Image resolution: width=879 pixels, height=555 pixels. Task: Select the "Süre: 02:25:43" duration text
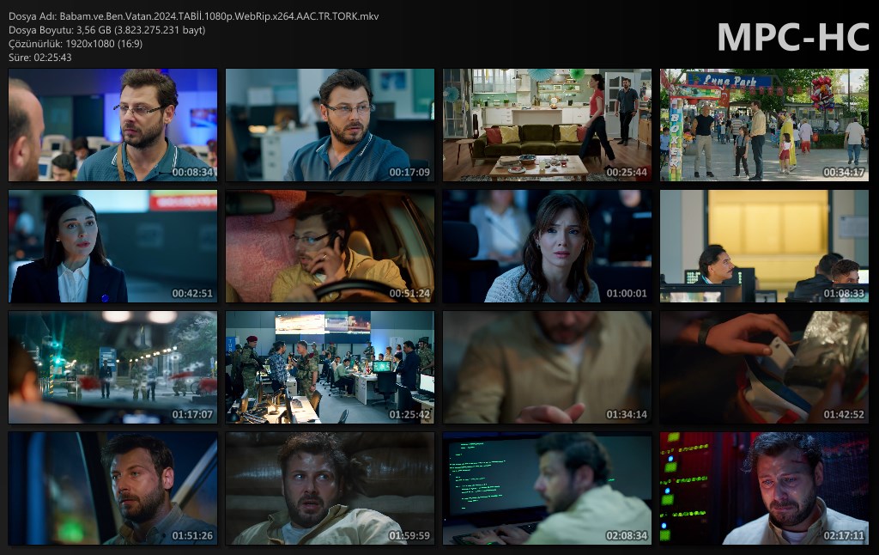click(x=40, y=58)
